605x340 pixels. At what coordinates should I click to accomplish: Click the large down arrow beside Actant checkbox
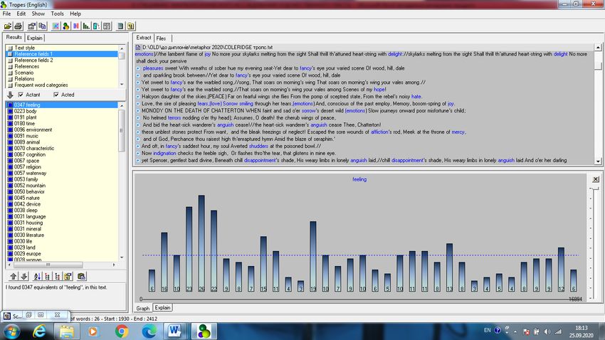tap(10, 95)
